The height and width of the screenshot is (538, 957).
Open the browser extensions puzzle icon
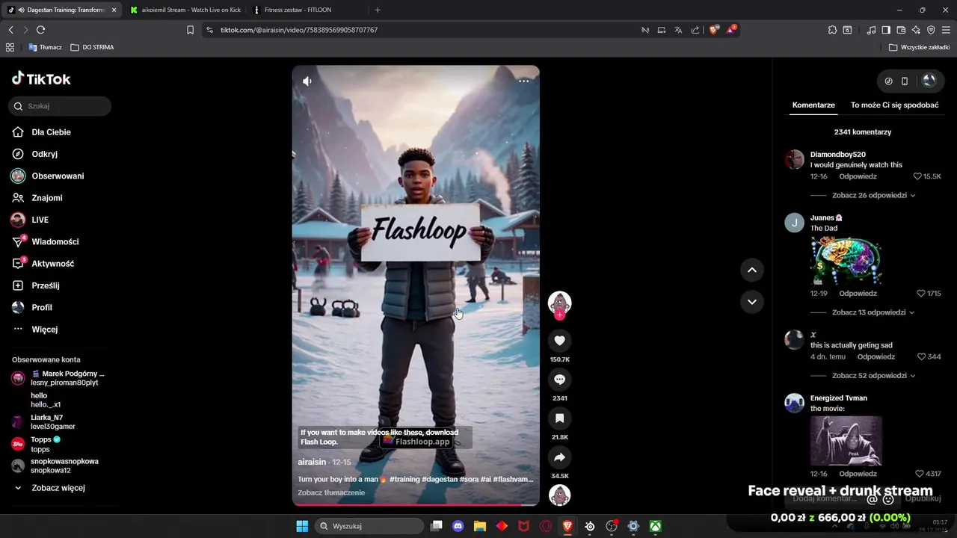point(832,30)
